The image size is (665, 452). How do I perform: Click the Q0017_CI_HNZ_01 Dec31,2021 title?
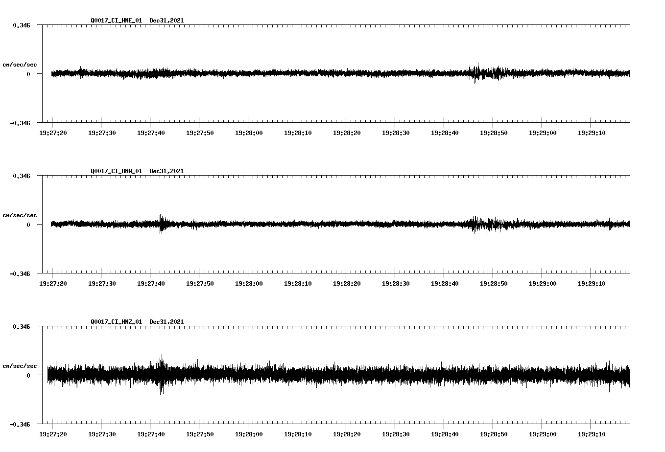pos(137,322)
